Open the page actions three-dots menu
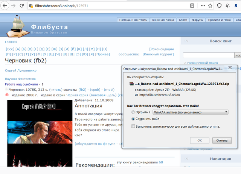Image resolution: width=241 pixels, height=174 pixels. pos(203,6)
